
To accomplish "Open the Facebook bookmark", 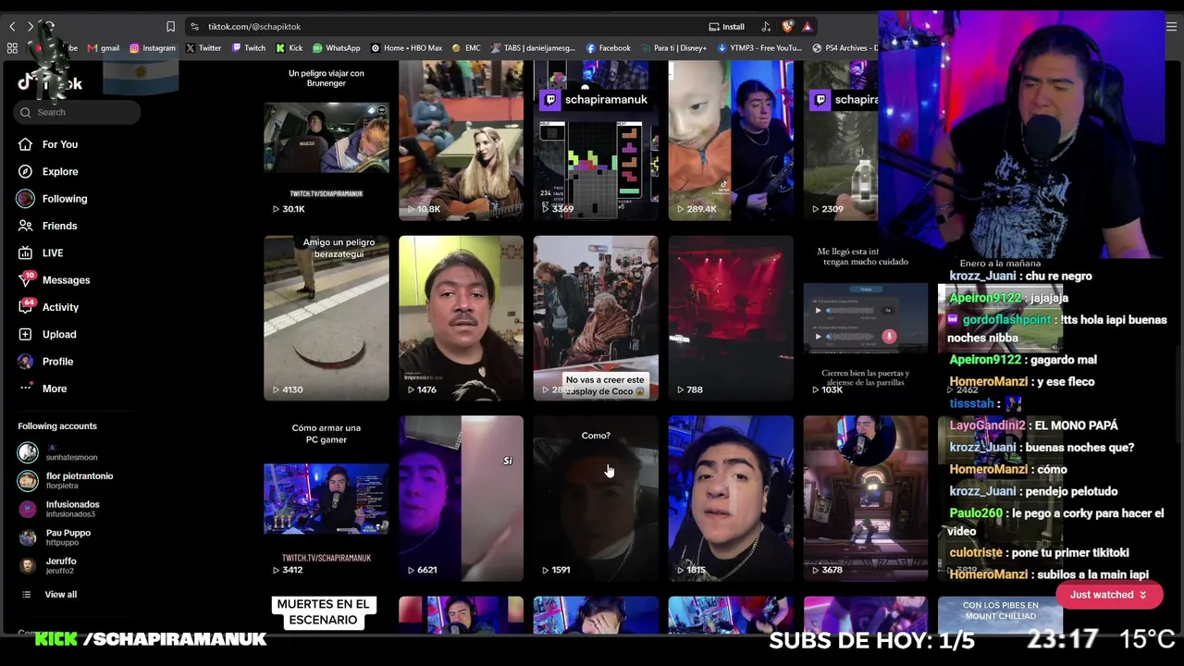I will 609,48.
